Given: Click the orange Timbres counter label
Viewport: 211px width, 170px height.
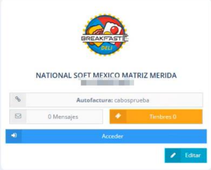Looking at the screenshot, I should 163,117.
